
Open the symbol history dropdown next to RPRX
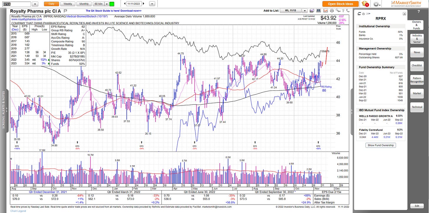35,4
